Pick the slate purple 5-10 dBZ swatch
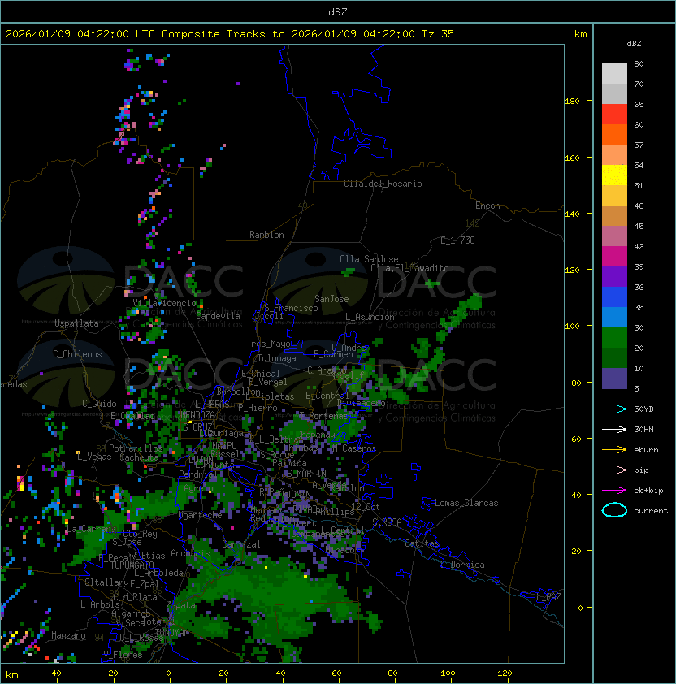Screen dimensions: 676x684 pyautogui.click(x=614, y=379)
